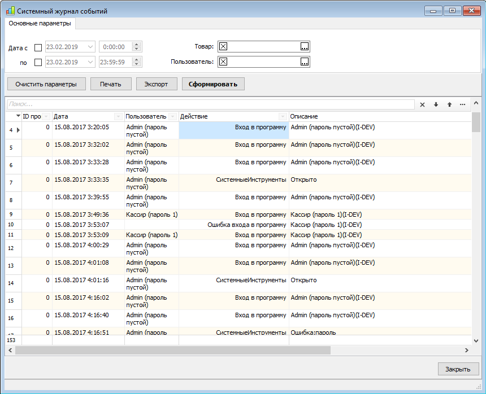Viewport: 486px width, 394px height.
Task: Select Кассир (пароль 1) user in row 11
Action: coord(151,235)
